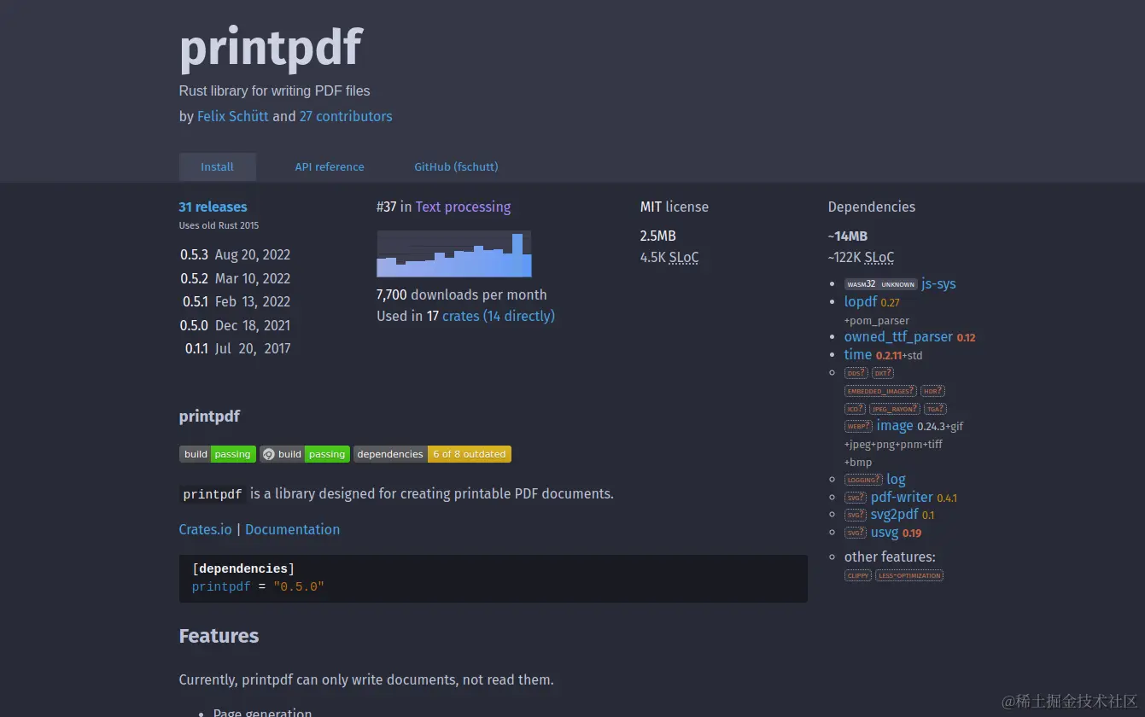The height and width of the screenshot is (717, 1145).
Task: Click inline printpdf code label
Action: tap(213, 494)
